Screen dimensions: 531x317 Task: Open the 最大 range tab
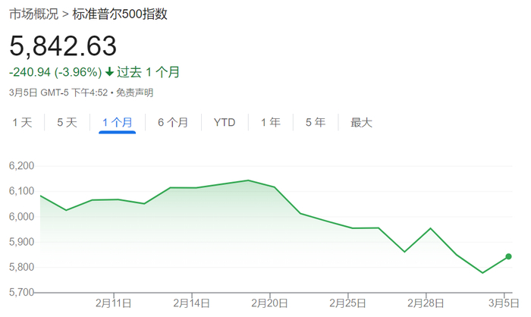tap(361, 122)
